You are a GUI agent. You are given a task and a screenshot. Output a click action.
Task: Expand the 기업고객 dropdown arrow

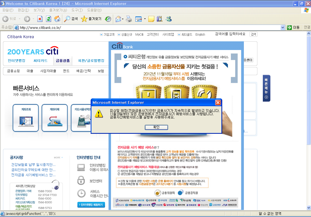(101, 34)
